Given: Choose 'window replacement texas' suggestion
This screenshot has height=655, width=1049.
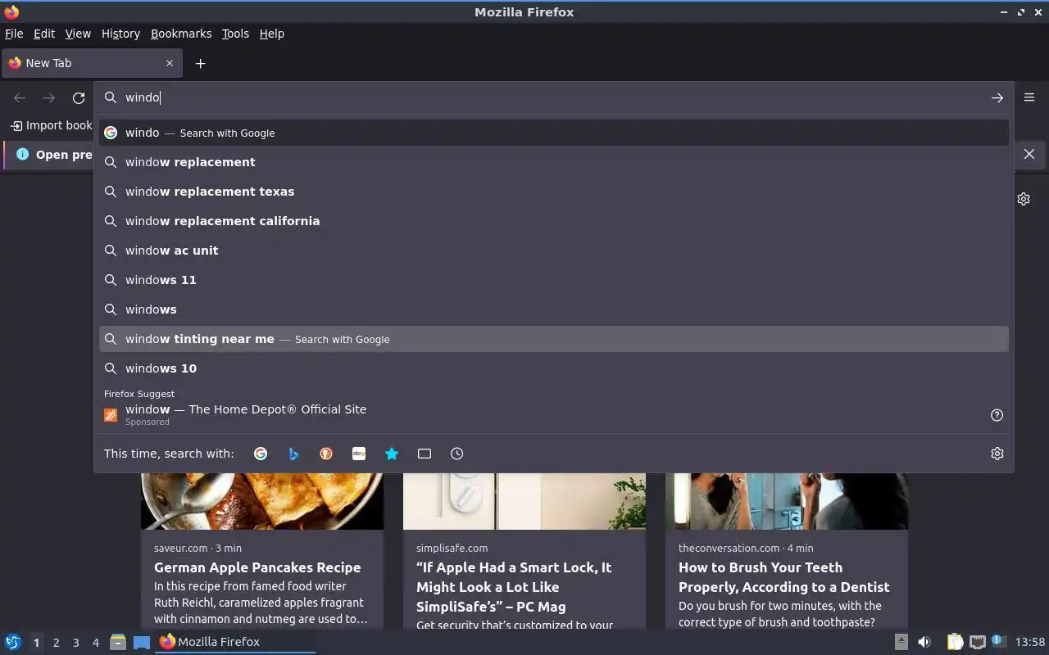Looking at the screenshot, I should [x=554, y=192].
